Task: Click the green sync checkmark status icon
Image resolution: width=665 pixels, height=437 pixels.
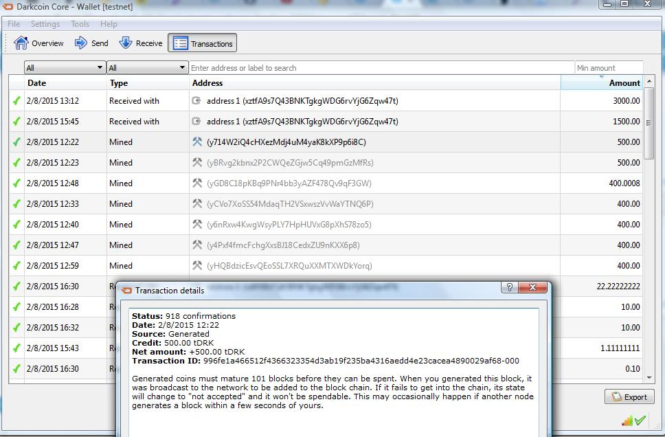Action: click(640, 420)
